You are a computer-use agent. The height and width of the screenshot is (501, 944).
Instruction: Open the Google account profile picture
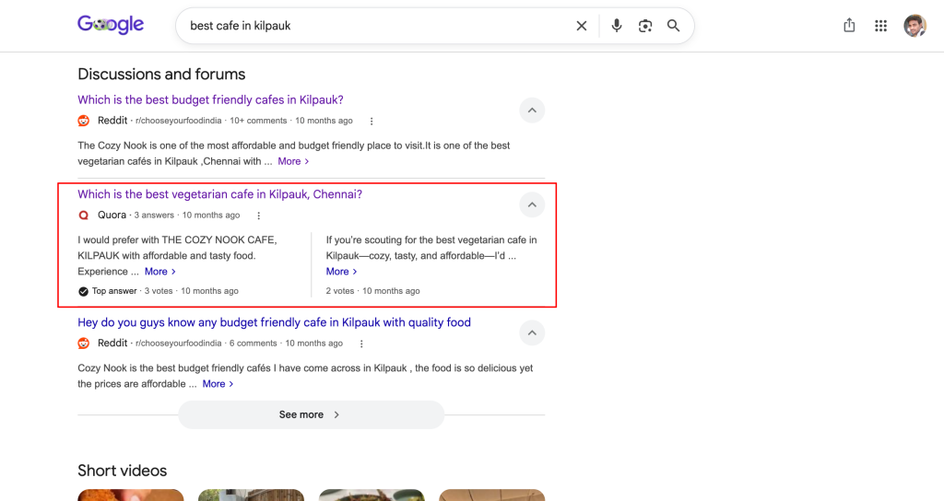pyautogui.click(x=914, y=26)
